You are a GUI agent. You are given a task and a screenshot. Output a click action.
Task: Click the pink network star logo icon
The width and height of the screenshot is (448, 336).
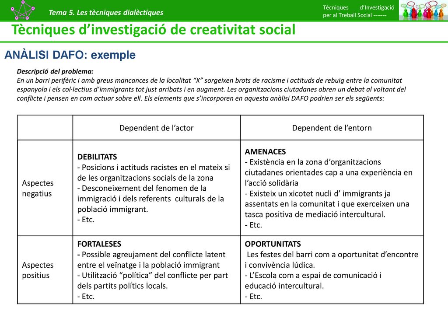click(x=23, y=10)
